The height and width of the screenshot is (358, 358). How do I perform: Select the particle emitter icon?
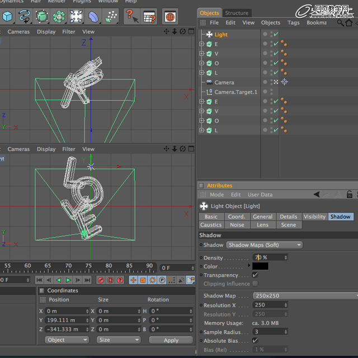coord(111,16)
